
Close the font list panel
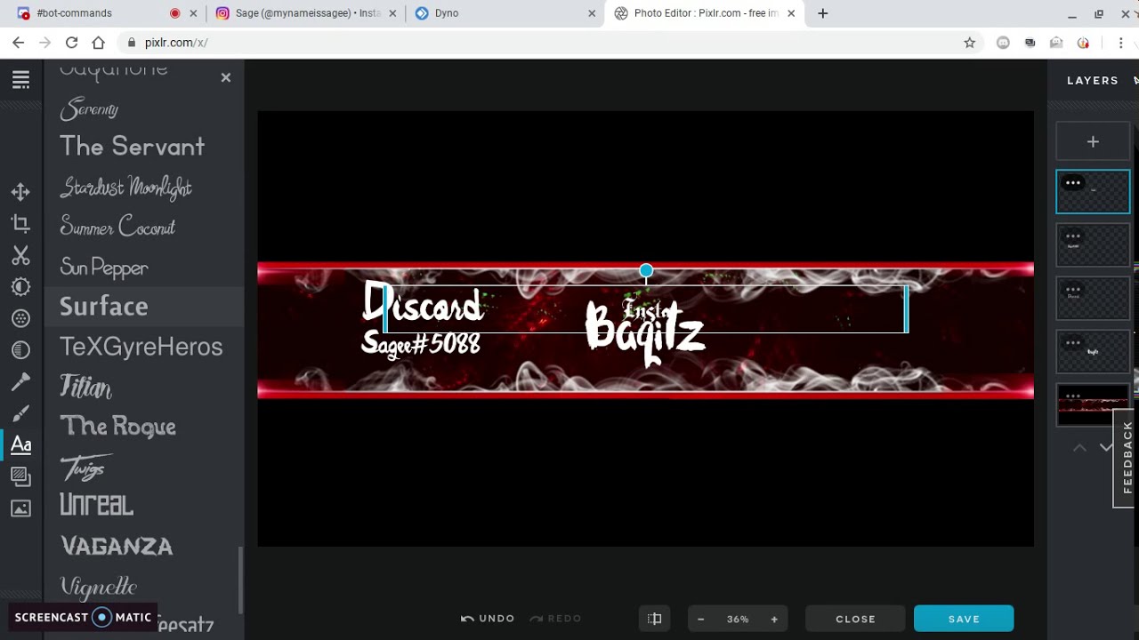tap(226, 78)
